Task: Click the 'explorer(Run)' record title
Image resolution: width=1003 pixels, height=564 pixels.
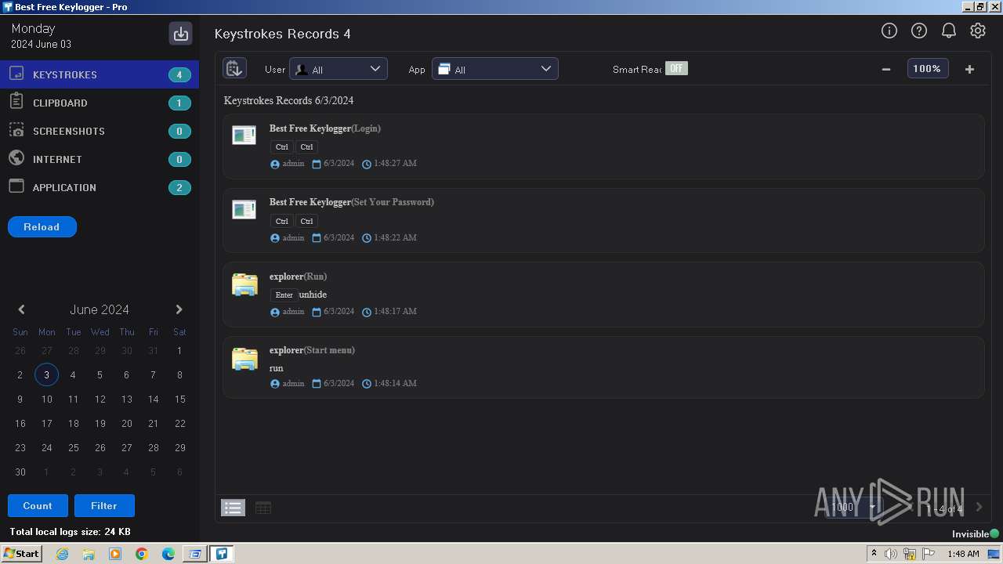Action: (x=298, y=277)
